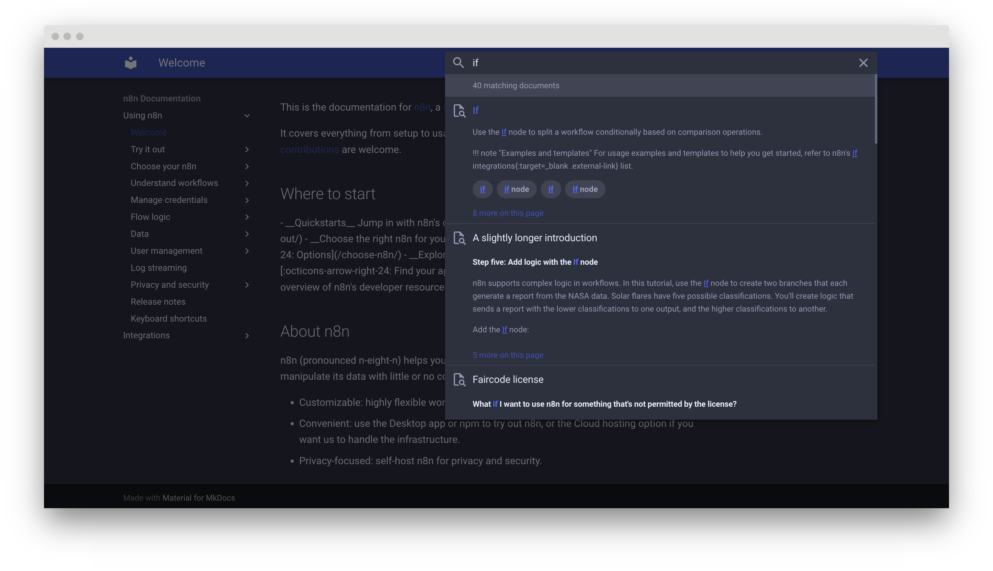Viewport: 993px width, 571px height.
Task: Click the document icon beside the If result
Action: coord(459,111)
